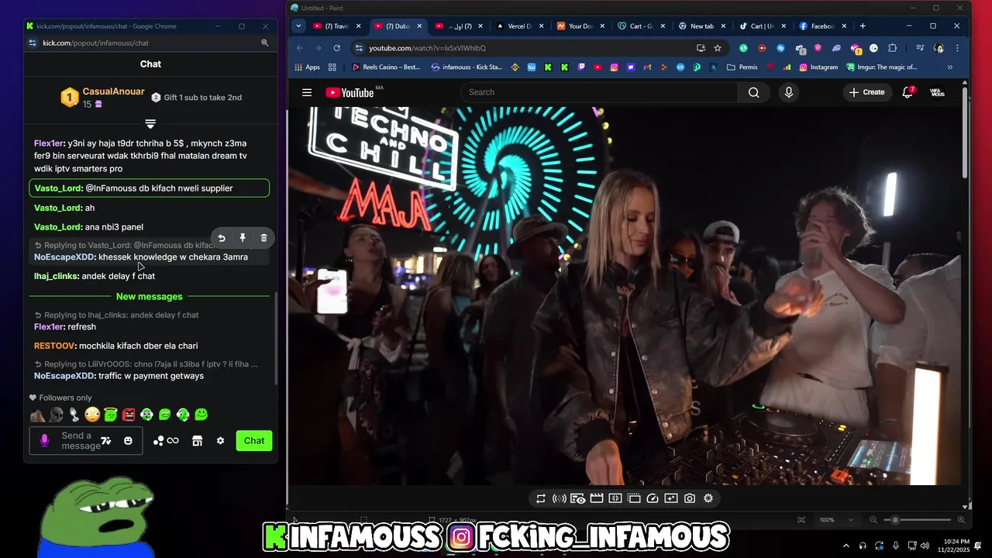992x558 pixels.
Task: Zoom out in Paint with minus magnifier
Action: 873,520
